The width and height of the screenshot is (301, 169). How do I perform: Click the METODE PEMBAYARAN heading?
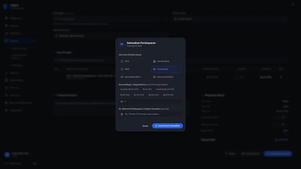coord(130,55)
